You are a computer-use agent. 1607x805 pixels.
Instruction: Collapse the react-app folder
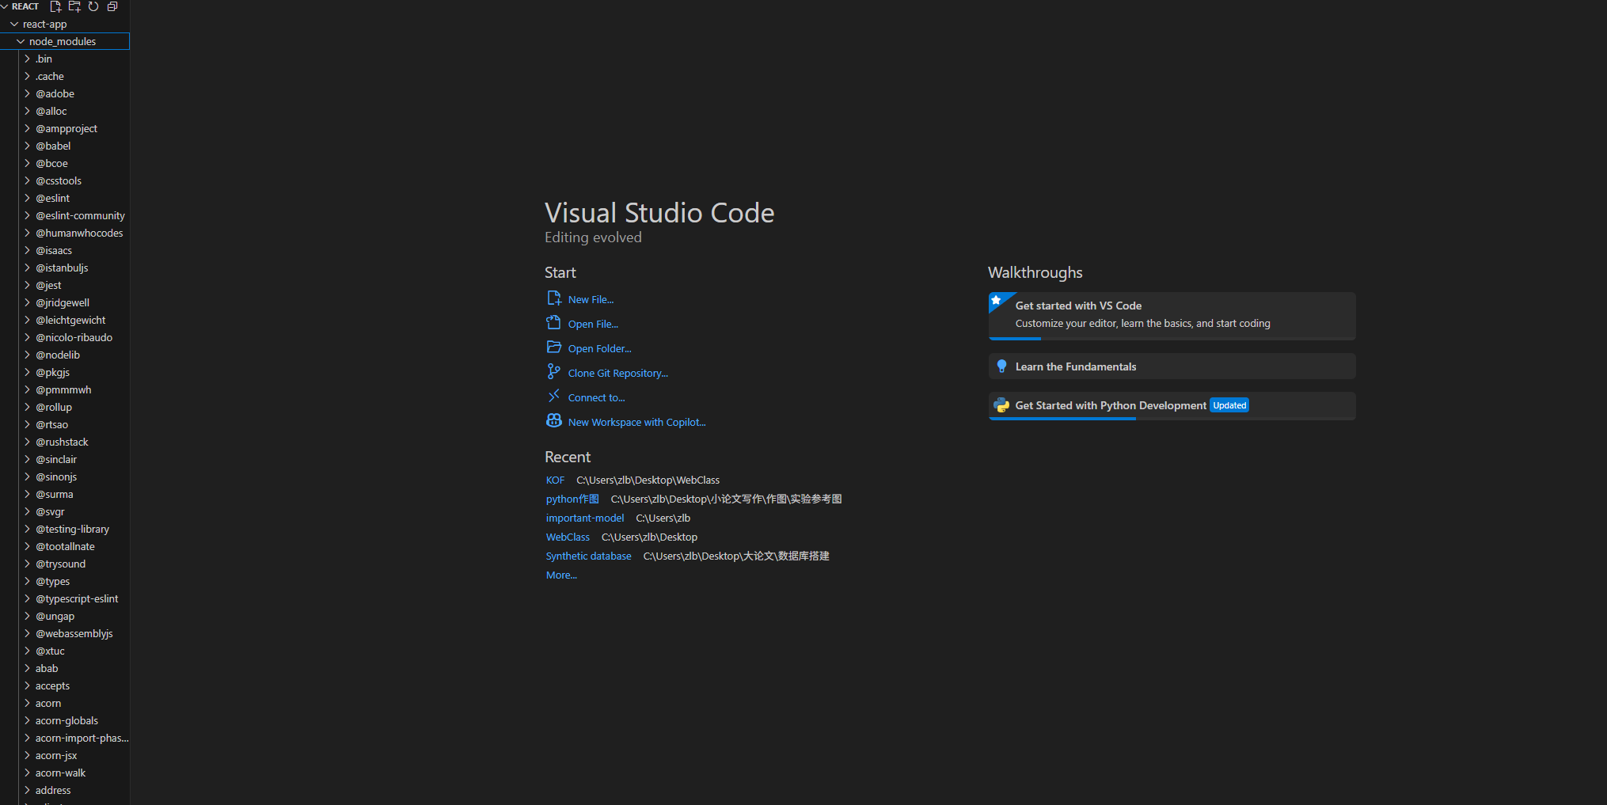click(14, 24)
